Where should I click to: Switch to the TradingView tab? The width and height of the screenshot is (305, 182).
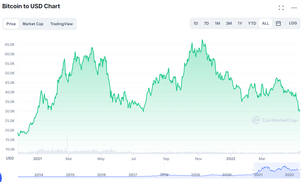coord(61,24)
